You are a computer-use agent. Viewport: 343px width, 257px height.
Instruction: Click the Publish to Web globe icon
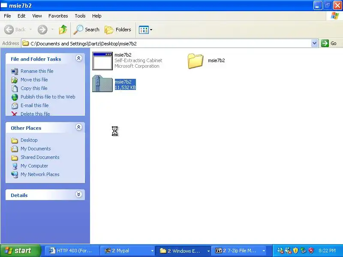(15, 97)
